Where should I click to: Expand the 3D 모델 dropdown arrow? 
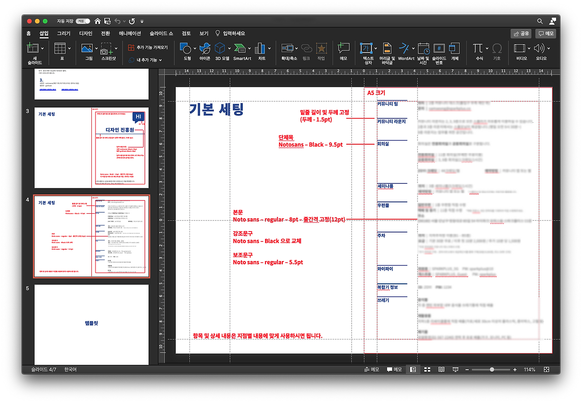pyautogui.click(x=229, y=48)
